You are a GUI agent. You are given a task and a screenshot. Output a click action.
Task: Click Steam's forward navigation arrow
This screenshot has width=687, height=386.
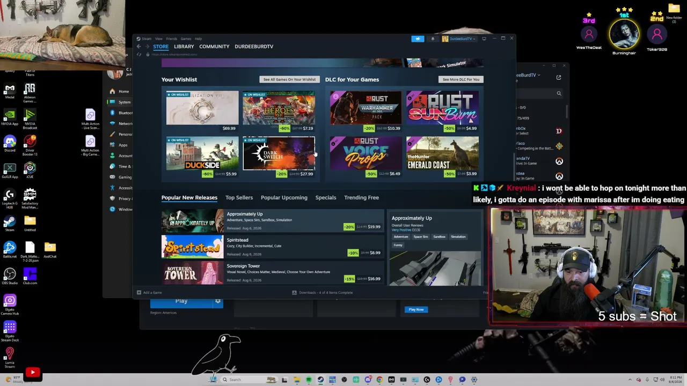click(147, 47)
